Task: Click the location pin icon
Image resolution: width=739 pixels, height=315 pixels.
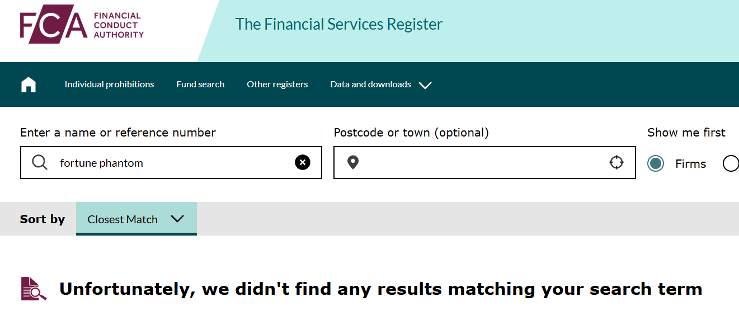Action: (352, 163)
